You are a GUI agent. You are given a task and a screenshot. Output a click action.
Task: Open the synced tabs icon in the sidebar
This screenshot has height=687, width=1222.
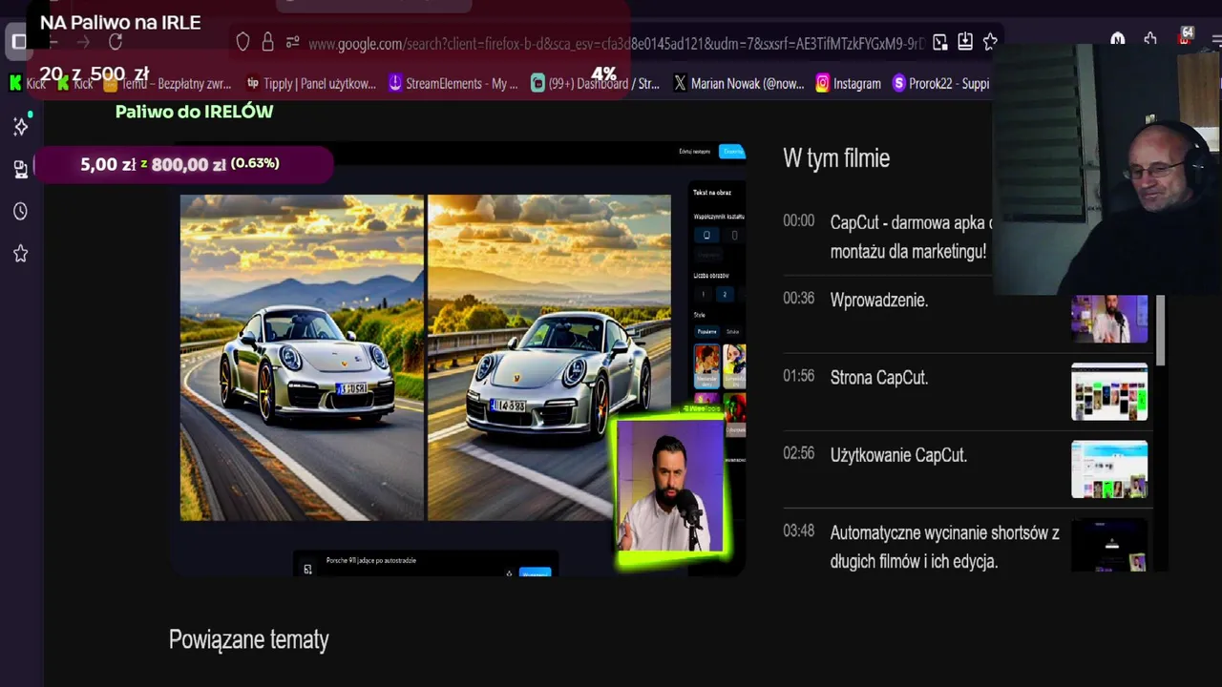pos(20,169)
